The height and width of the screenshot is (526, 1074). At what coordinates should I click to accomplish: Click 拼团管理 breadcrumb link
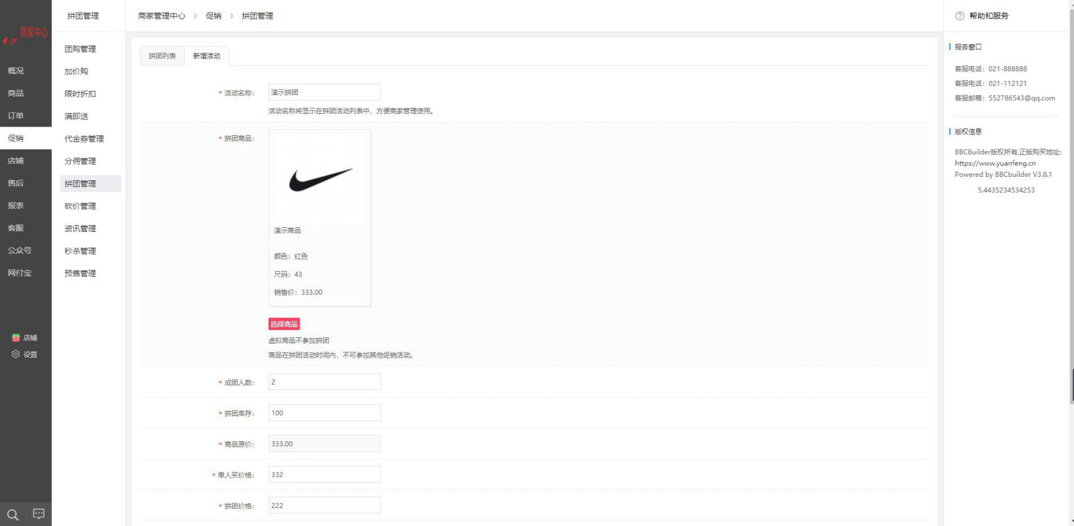pyautogui.click(x=257, y=16)
